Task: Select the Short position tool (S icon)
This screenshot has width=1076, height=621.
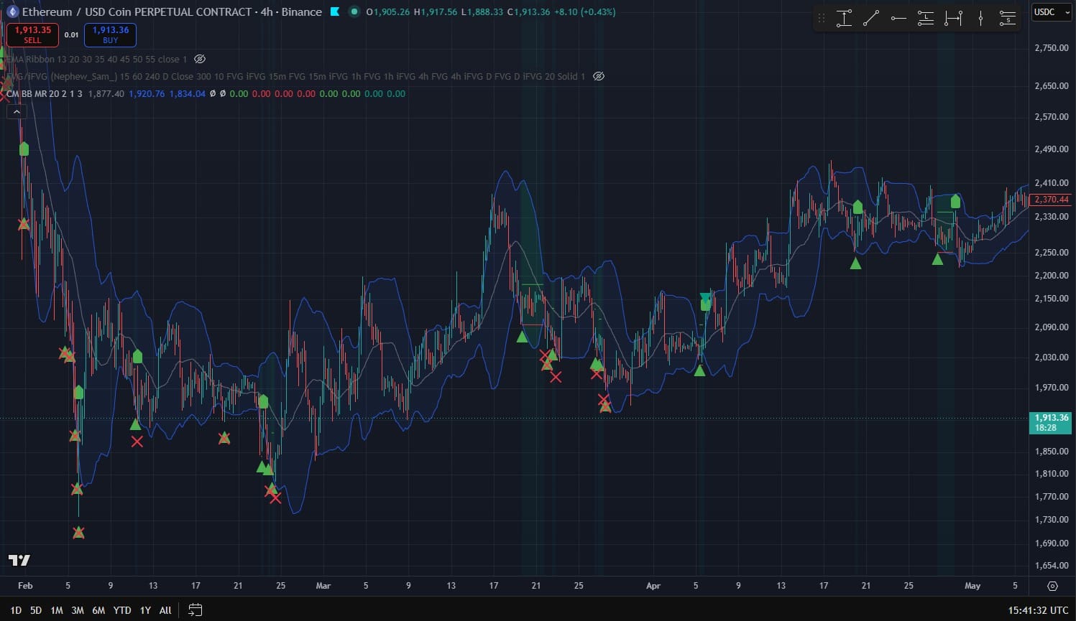Action: [1008, 18]
